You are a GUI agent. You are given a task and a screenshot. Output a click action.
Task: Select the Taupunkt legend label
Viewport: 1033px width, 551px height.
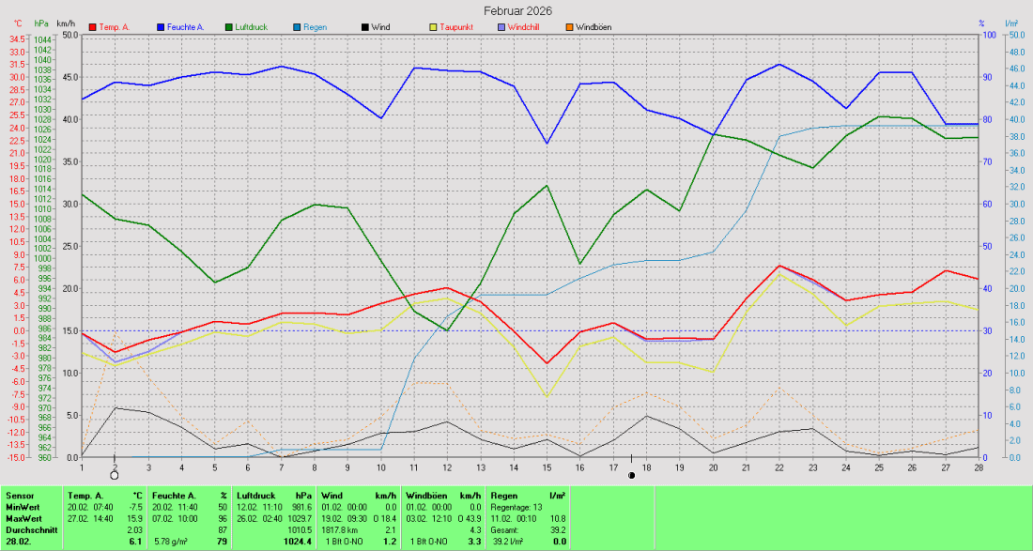click(456, 27)
